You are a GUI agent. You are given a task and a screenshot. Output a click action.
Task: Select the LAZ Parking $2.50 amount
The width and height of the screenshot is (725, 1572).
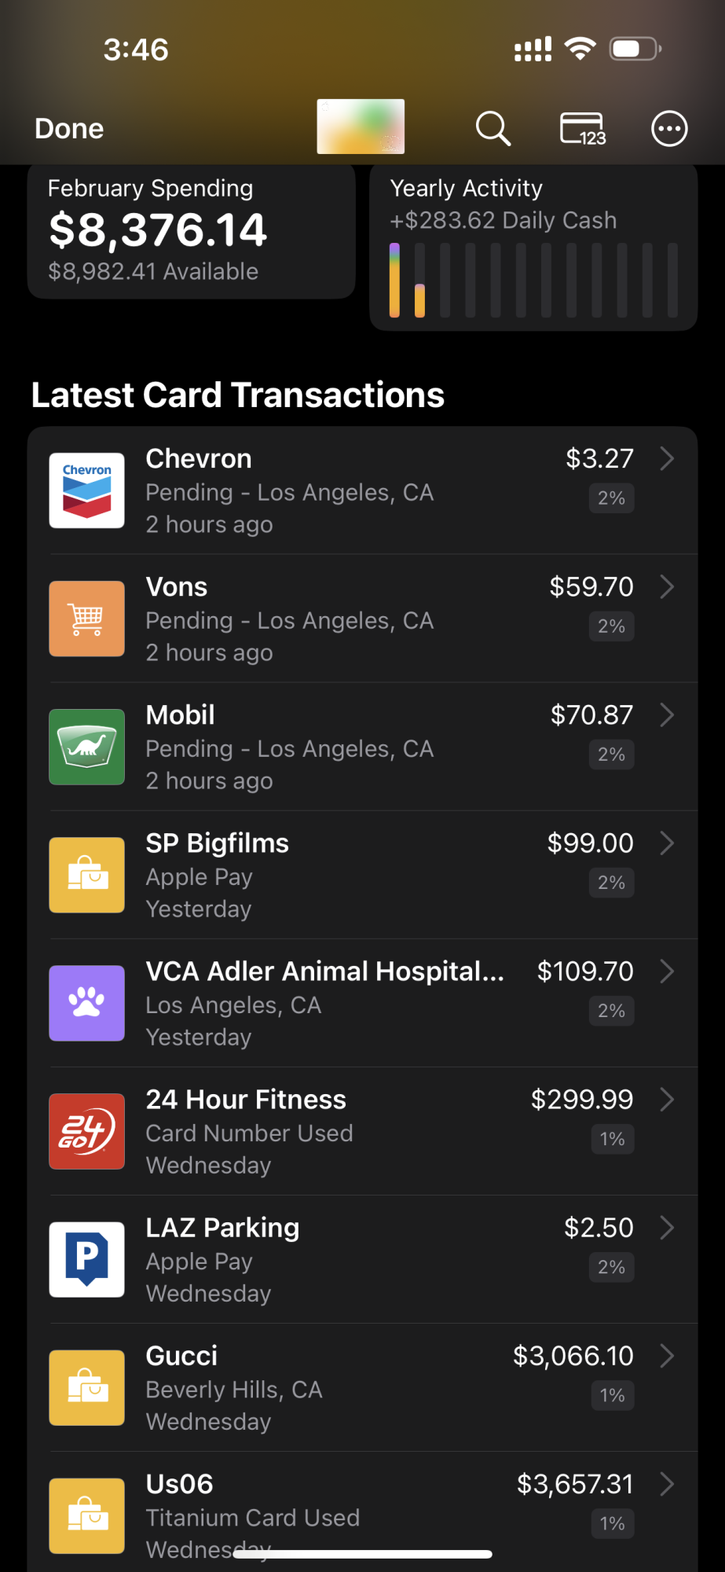pyautogui.click(x=599, y=1228)
